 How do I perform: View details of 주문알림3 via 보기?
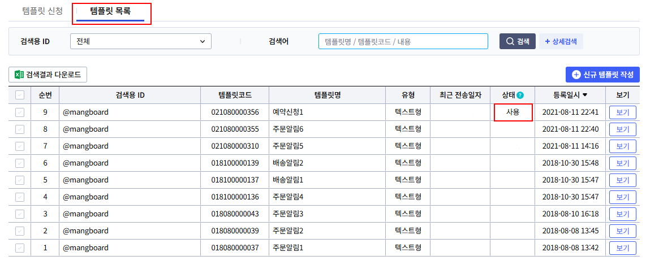(x=622, y=214)
